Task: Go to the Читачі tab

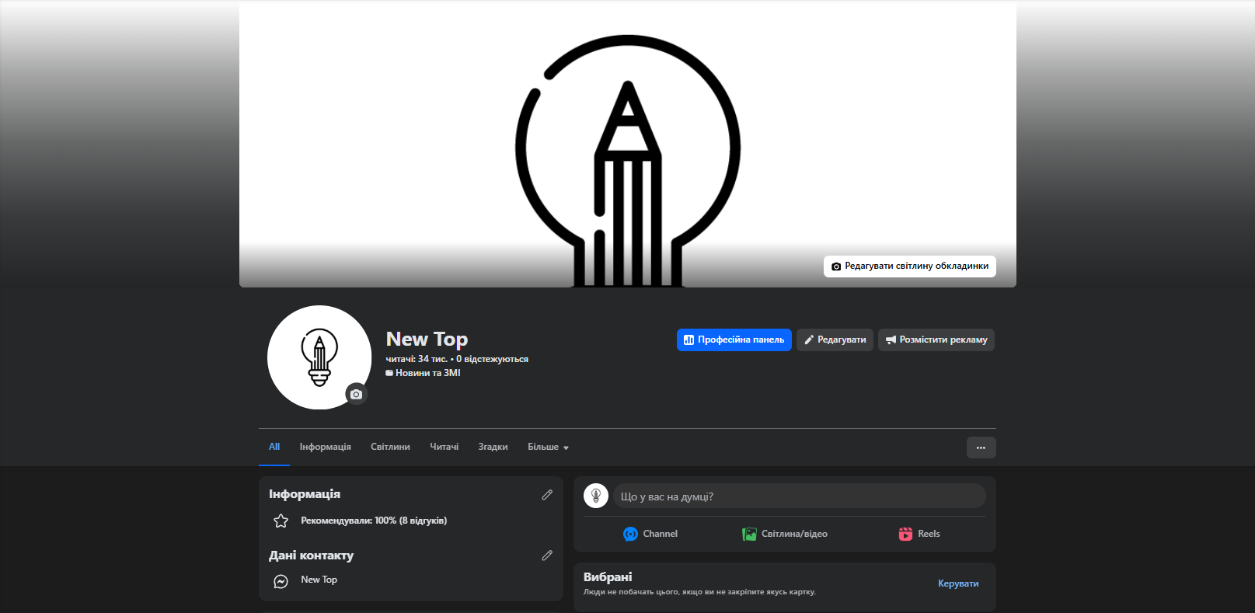Action: [444, 448]
